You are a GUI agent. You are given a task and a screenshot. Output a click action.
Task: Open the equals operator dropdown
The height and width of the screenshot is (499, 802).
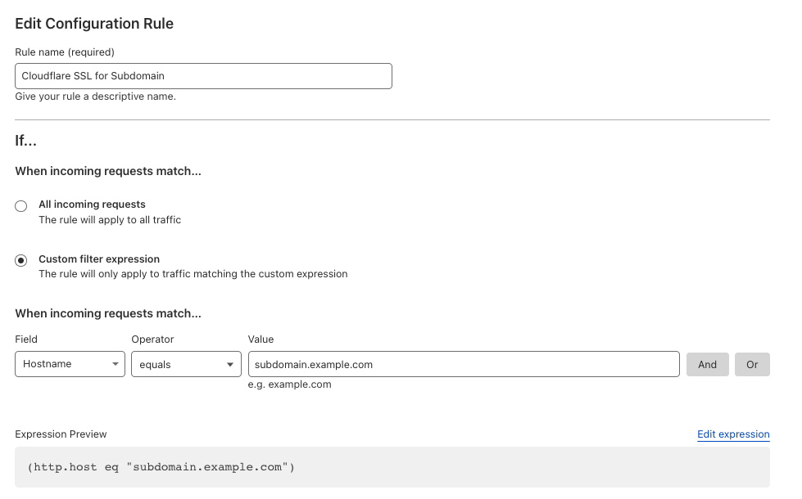[186, 364]
